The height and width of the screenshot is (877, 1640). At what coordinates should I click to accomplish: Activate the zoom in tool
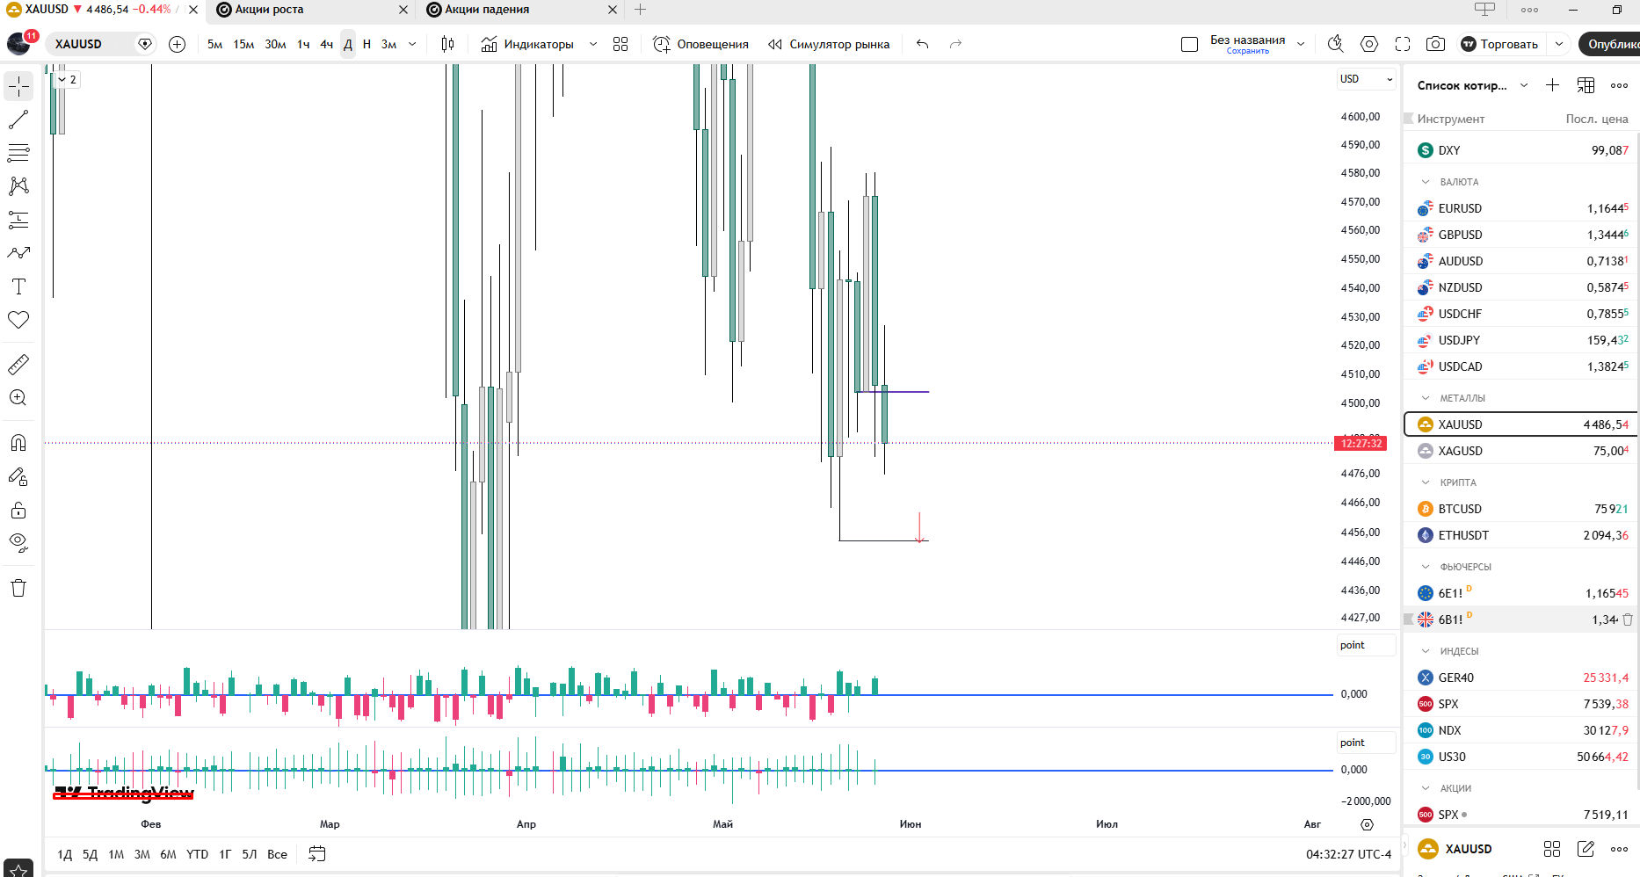click(x=18, y=397)
